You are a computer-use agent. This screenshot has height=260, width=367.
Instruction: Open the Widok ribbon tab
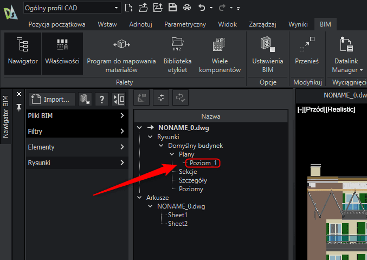[x=227, y=24]
